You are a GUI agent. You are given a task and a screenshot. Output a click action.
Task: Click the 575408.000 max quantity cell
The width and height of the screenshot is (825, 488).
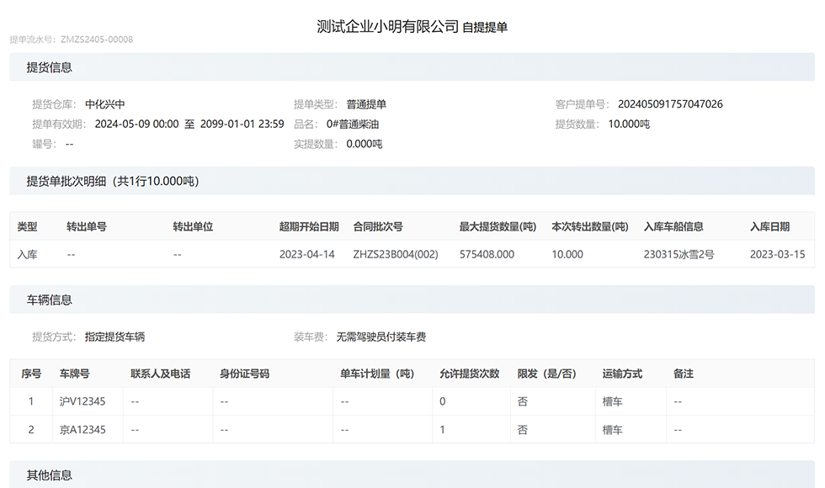tap(487, 254)
